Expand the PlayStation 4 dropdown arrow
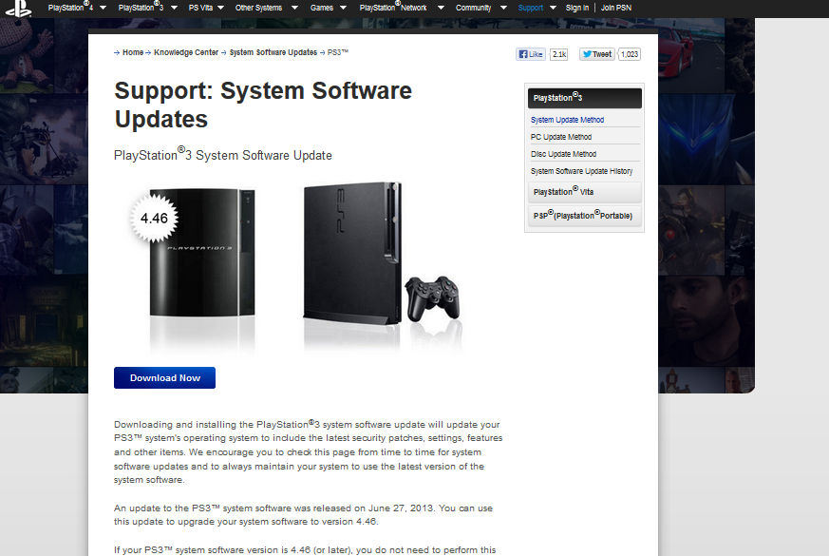Screen dimensions: 829x556 (104, 8)
